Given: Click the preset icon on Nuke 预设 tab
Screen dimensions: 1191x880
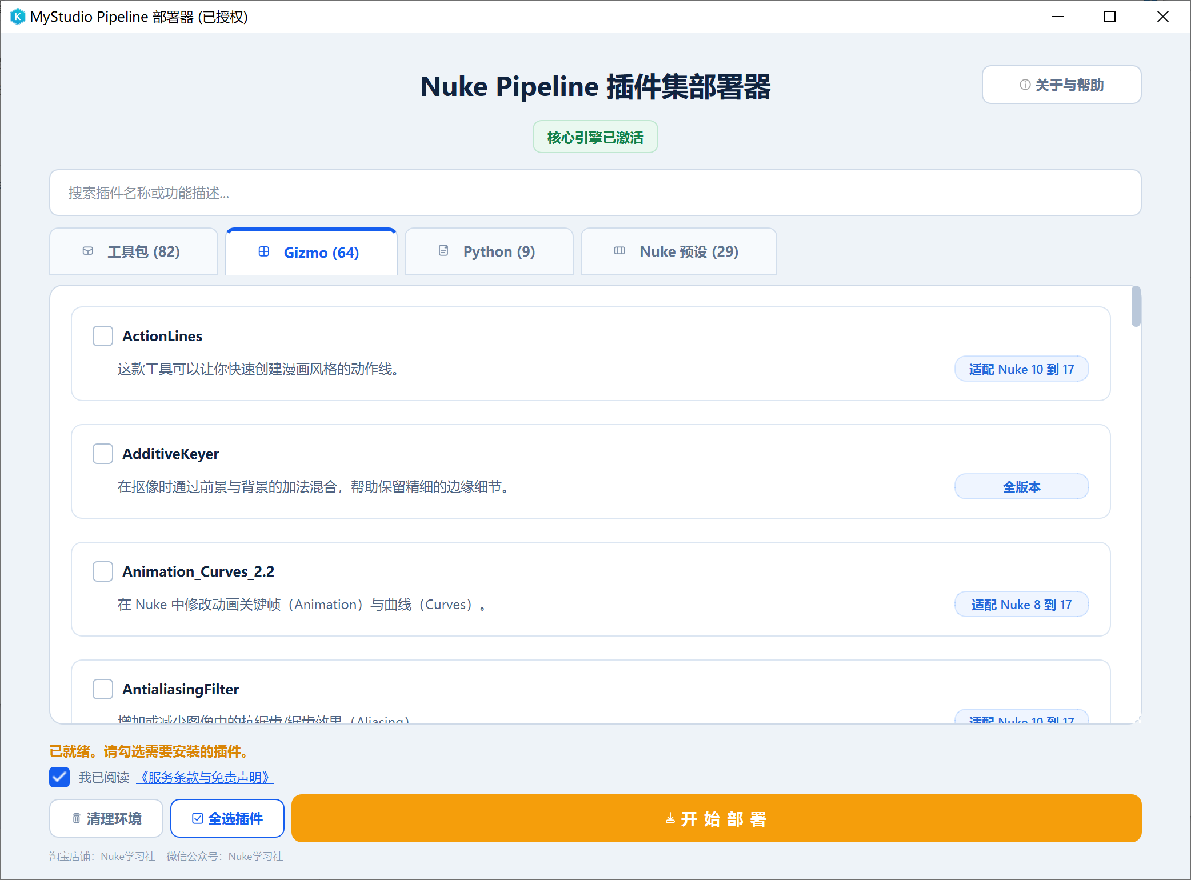Looking at the screenshot, I should pos(620,251).
